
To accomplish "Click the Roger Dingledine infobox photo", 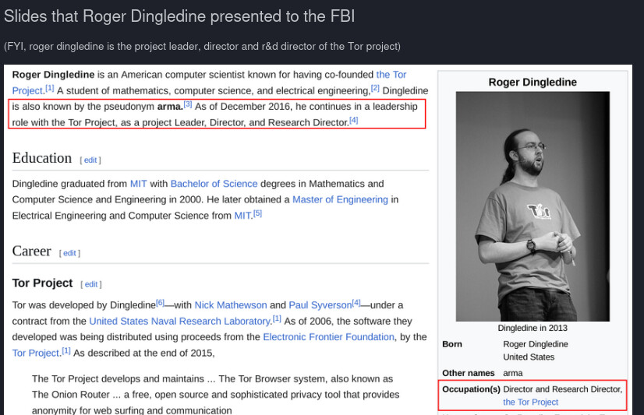I will (x=533, y=207).
